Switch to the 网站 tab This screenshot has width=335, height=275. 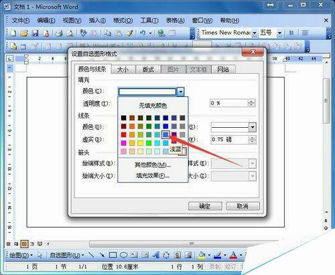click(x=223, y=70)
